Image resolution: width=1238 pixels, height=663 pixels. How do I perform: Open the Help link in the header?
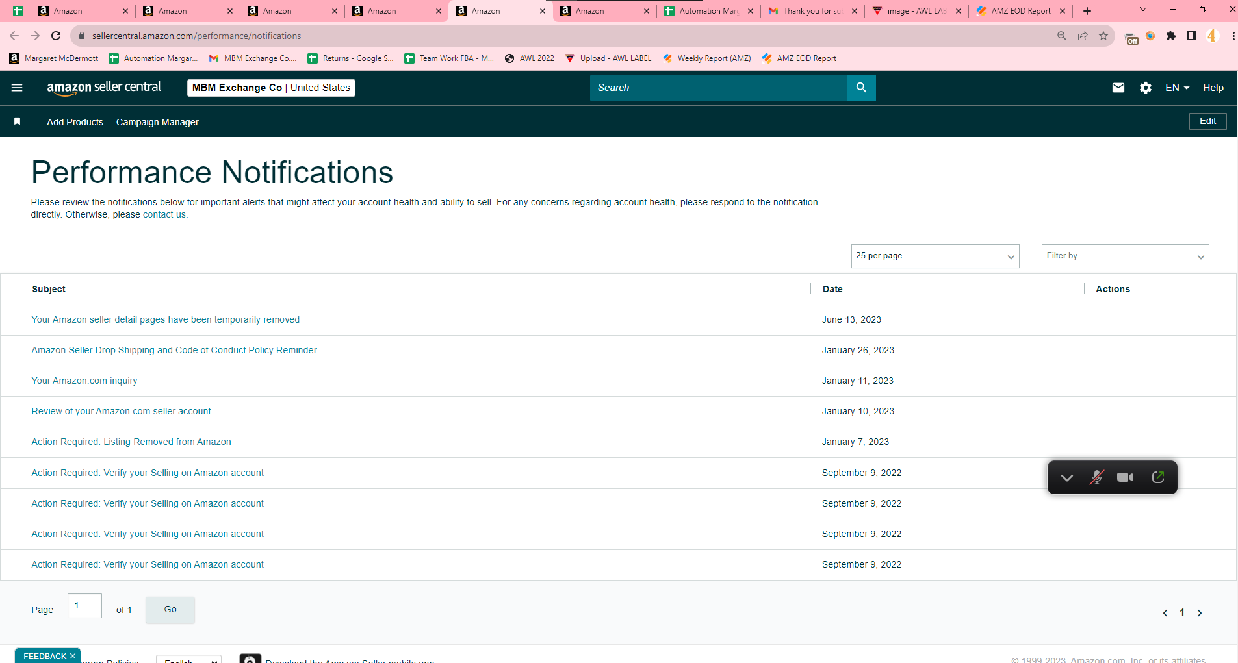[x=1213, y=88]
